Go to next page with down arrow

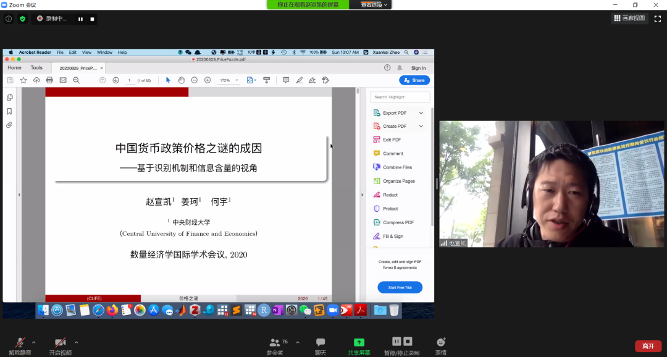click(115, 80)
